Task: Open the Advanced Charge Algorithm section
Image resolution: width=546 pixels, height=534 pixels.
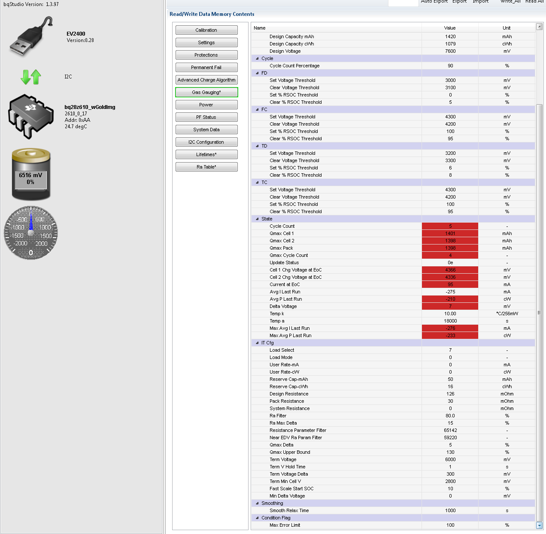Action: 206,80
